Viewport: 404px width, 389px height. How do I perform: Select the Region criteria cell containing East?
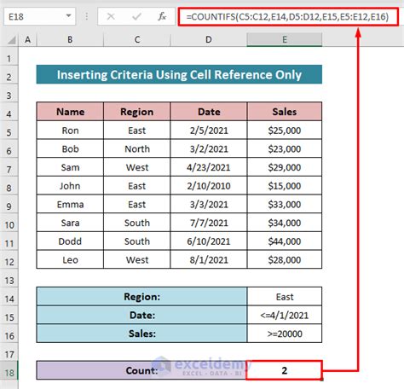click(285, 297)
